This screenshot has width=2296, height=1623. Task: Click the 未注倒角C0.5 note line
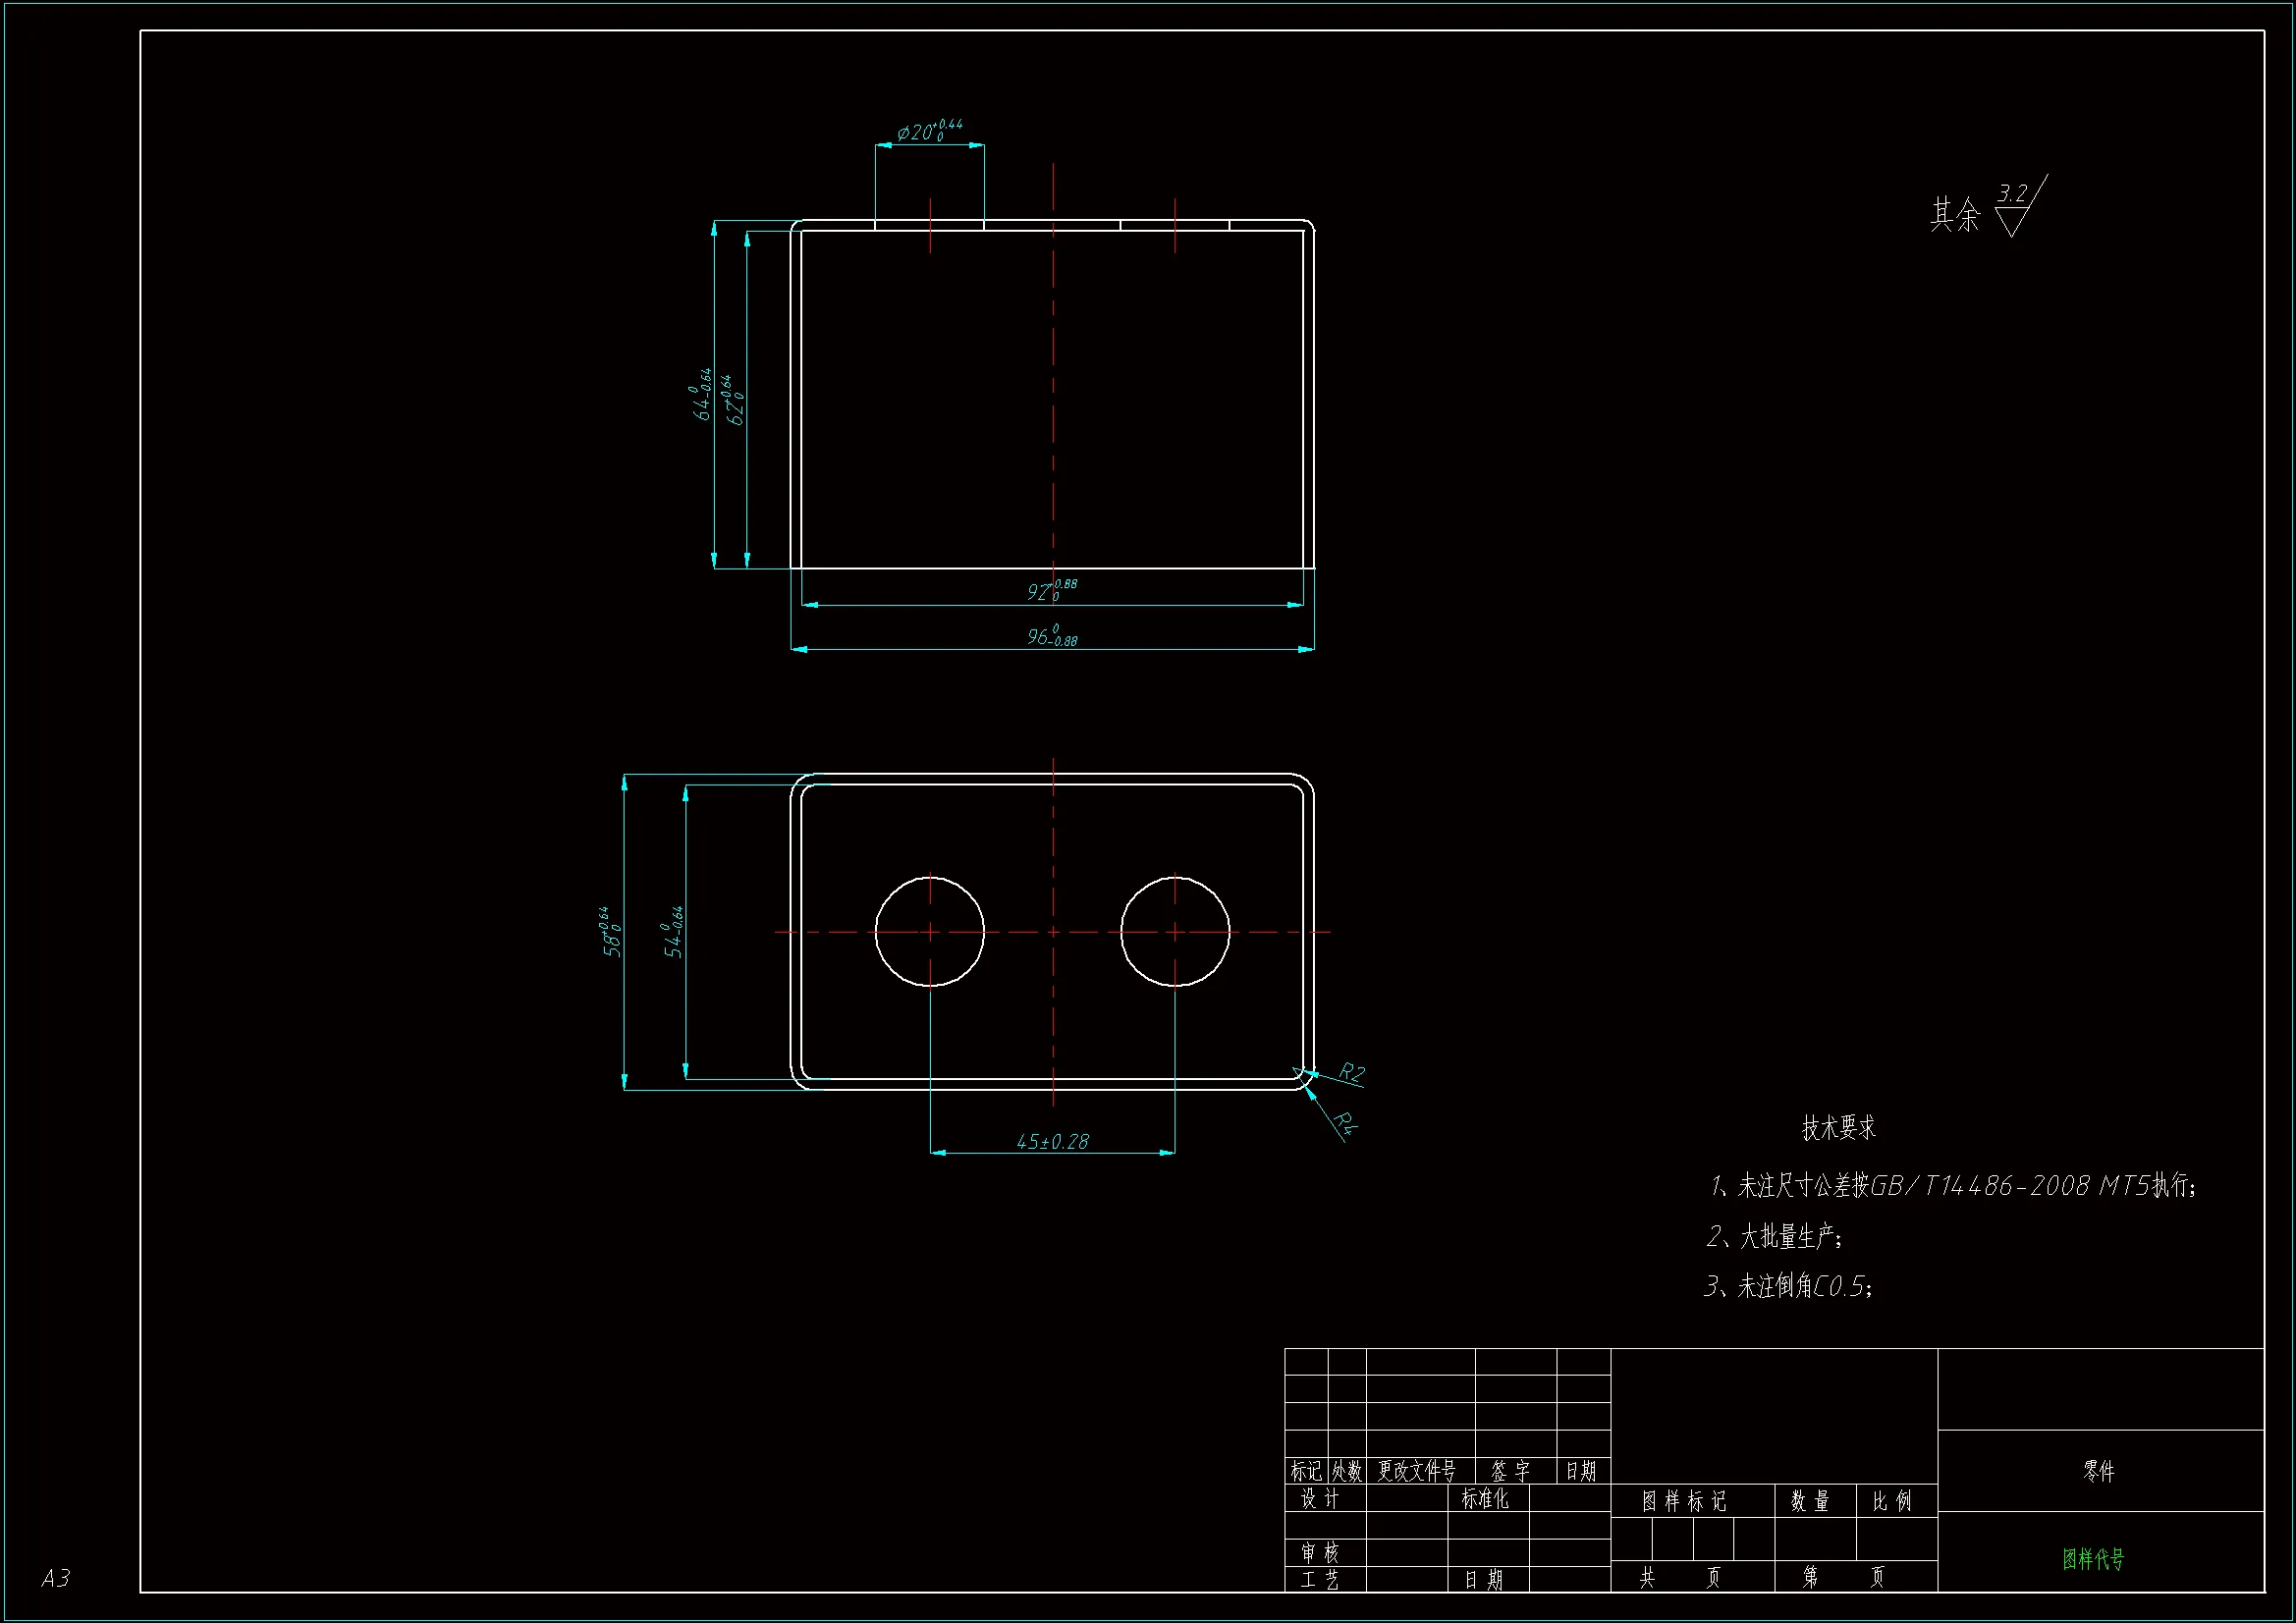coord(1788,1286)
